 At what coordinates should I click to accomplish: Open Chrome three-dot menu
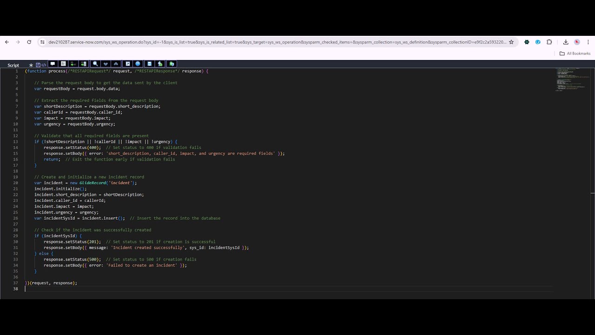[x=588, y=42]
